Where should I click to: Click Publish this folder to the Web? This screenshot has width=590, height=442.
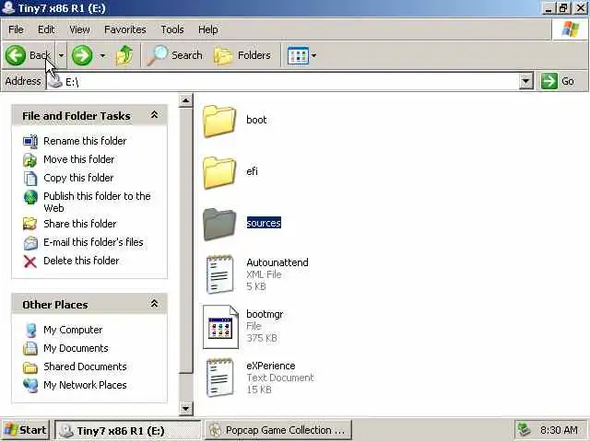(97, 202)
